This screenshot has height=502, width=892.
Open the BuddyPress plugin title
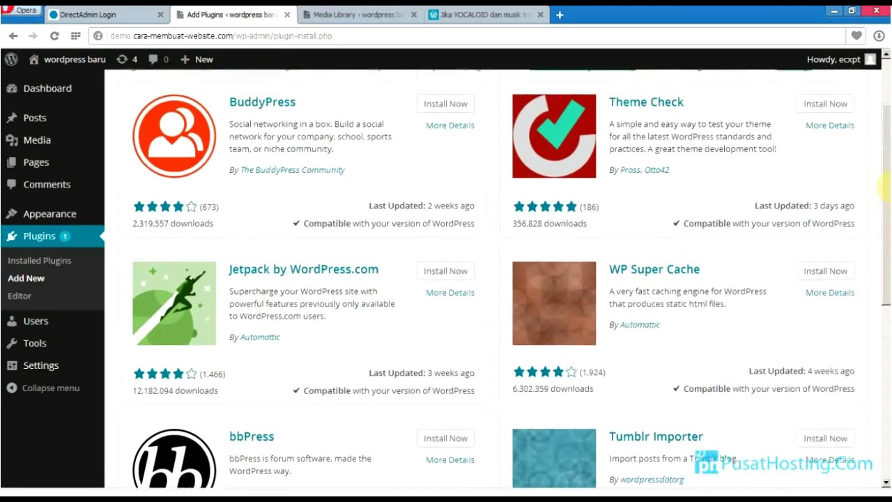[262, 102]
